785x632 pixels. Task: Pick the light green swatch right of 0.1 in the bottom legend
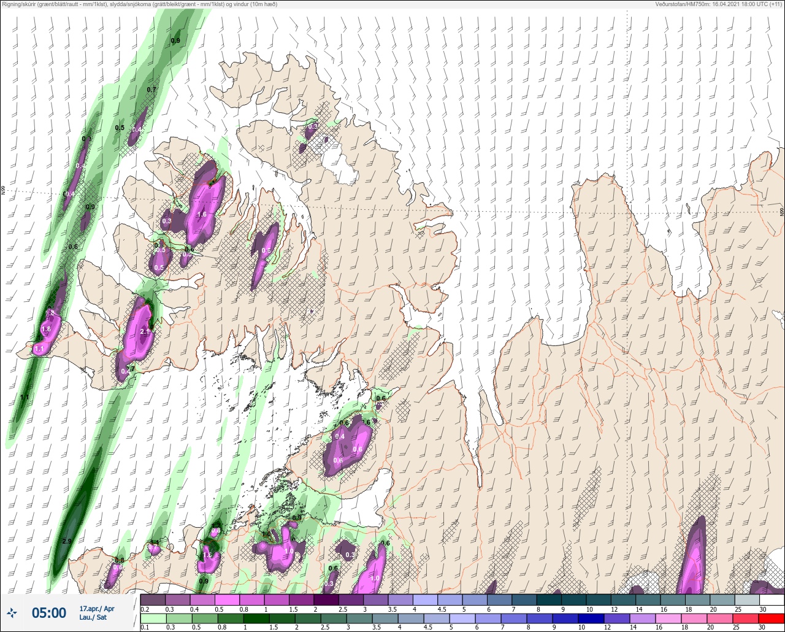[153, 618]
